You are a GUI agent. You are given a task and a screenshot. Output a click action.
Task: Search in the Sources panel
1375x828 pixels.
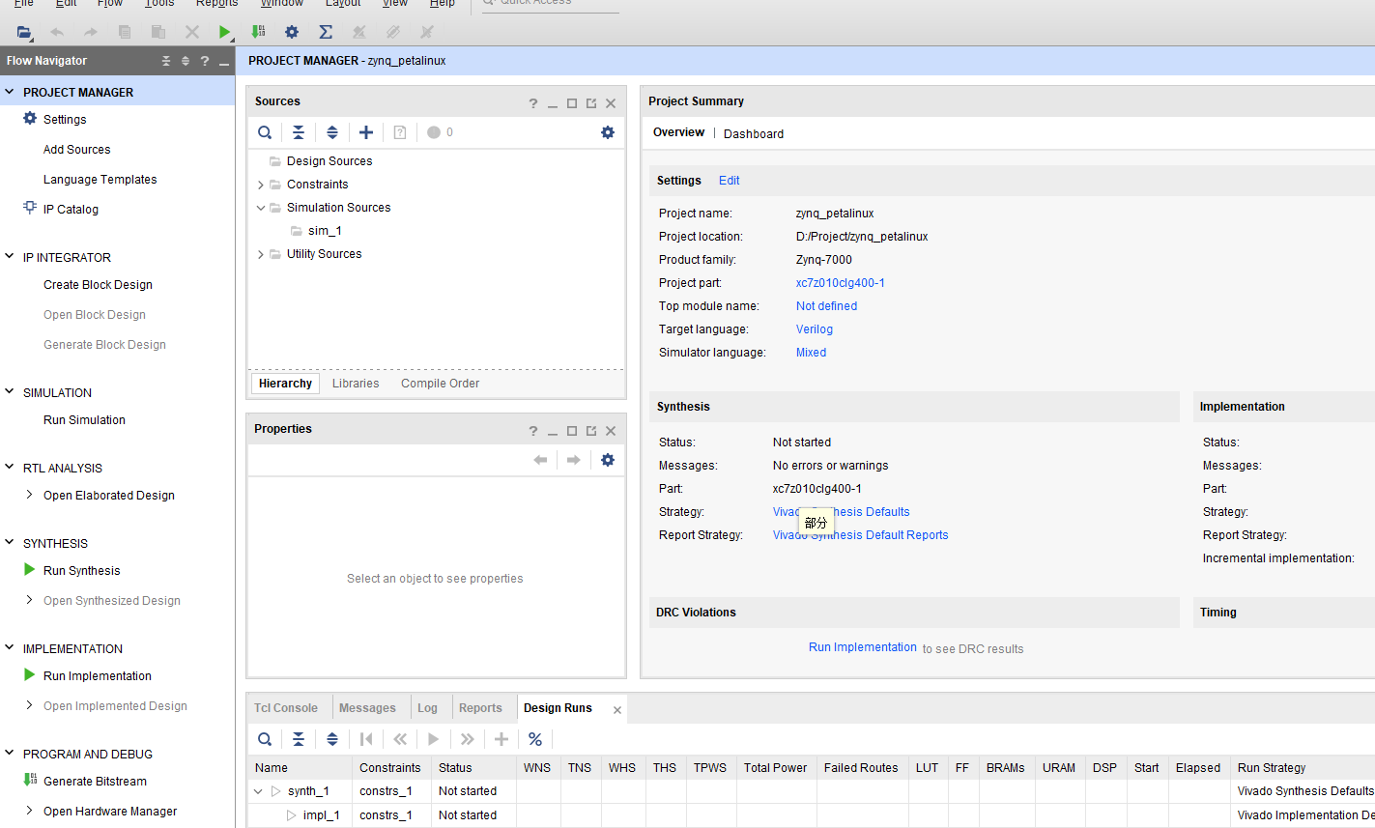(265, 132)
